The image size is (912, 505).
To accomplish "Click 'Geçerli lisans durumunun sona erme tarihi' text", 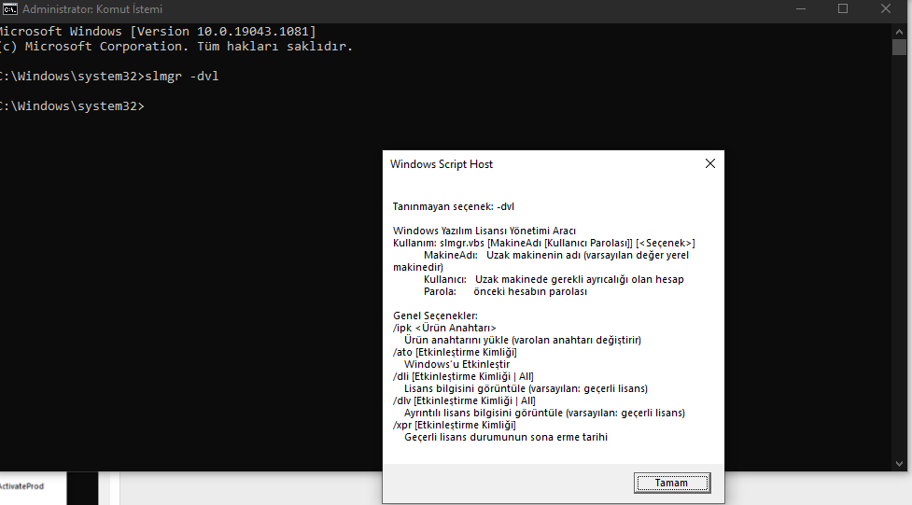I will click(x=505, y=438).
